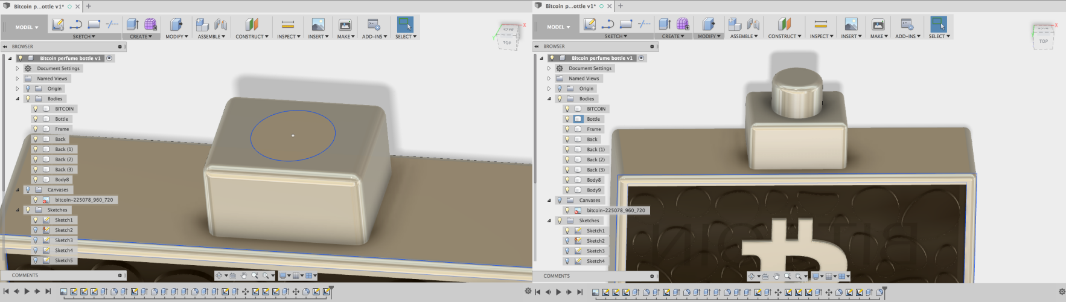1066x302 pixels.
Task: Click Scripts and Add-Ins icon in left window
Action: [x=374, y=24]
